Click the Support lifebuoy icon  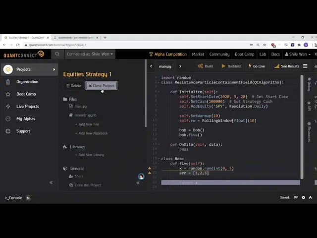(8, 131)
